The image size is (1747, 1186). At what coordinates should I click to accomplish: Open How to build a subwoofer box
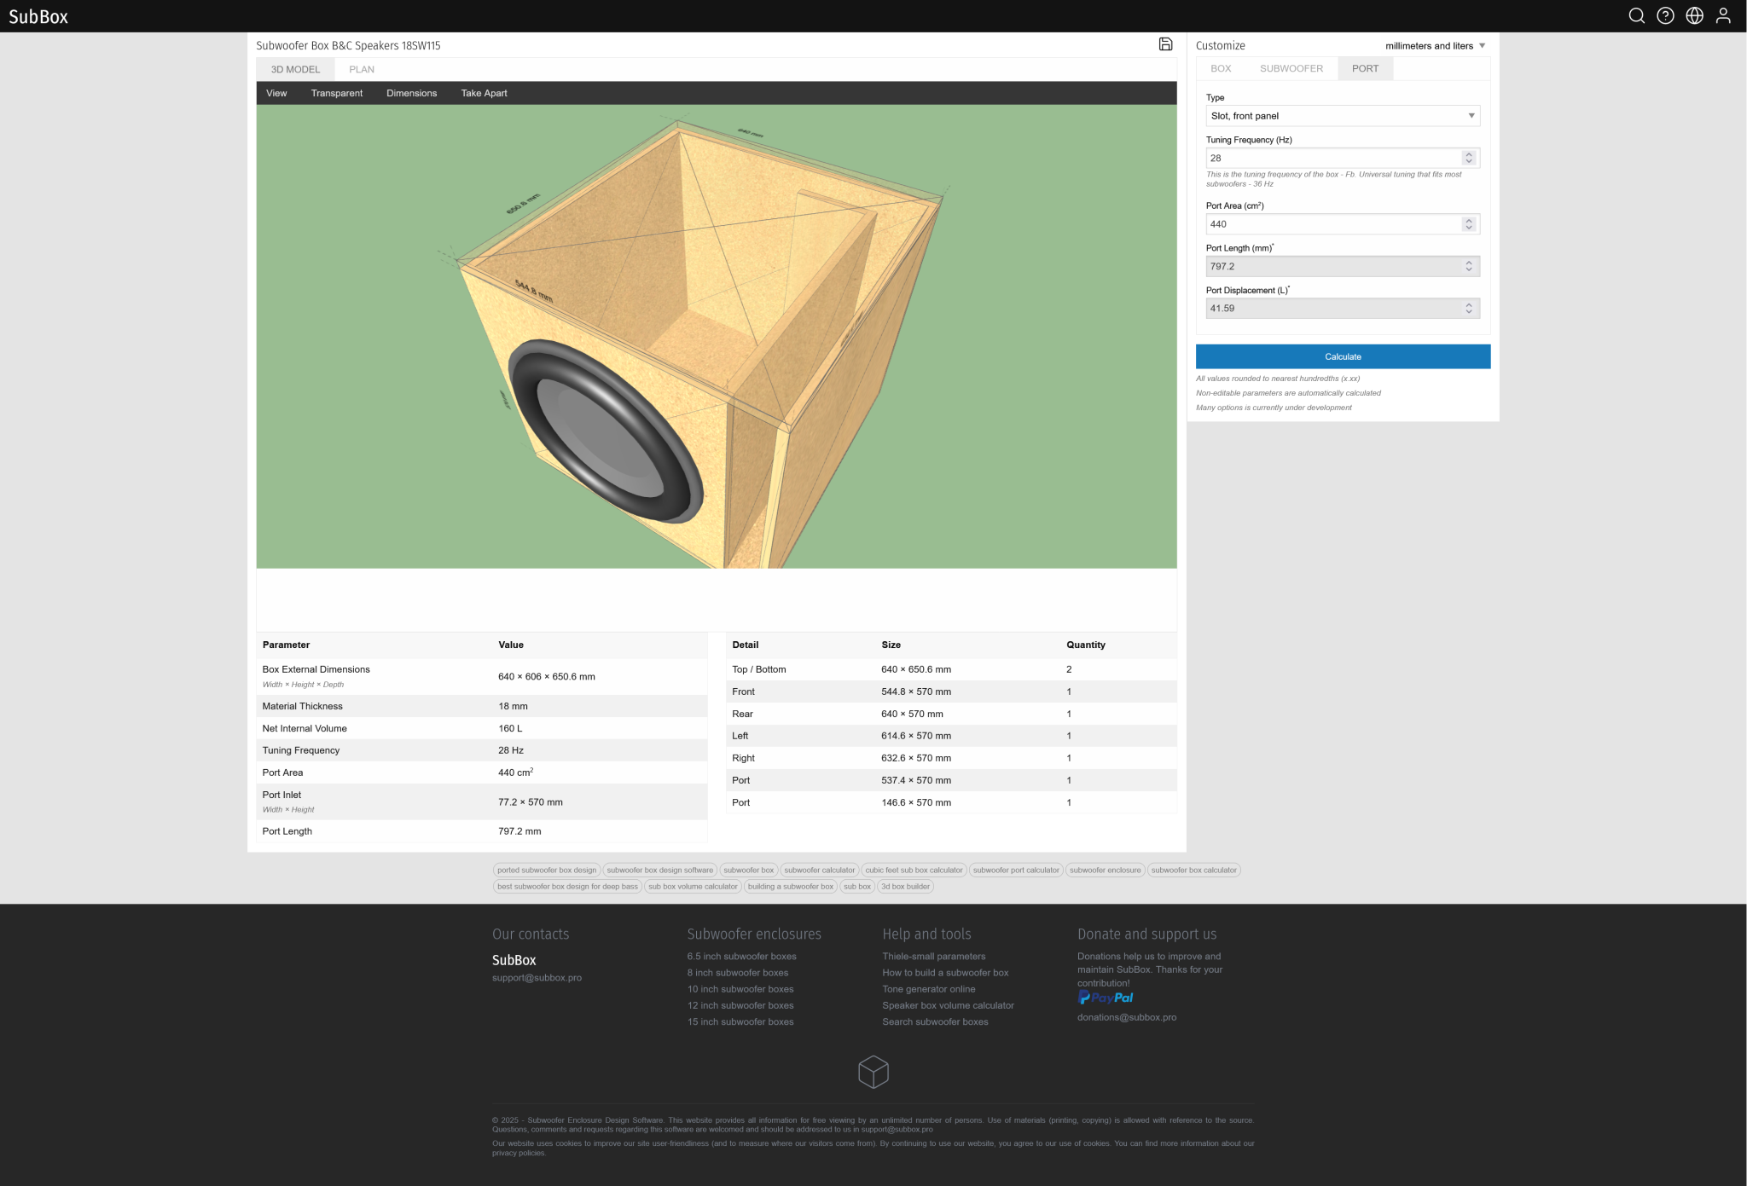point(945,973)
